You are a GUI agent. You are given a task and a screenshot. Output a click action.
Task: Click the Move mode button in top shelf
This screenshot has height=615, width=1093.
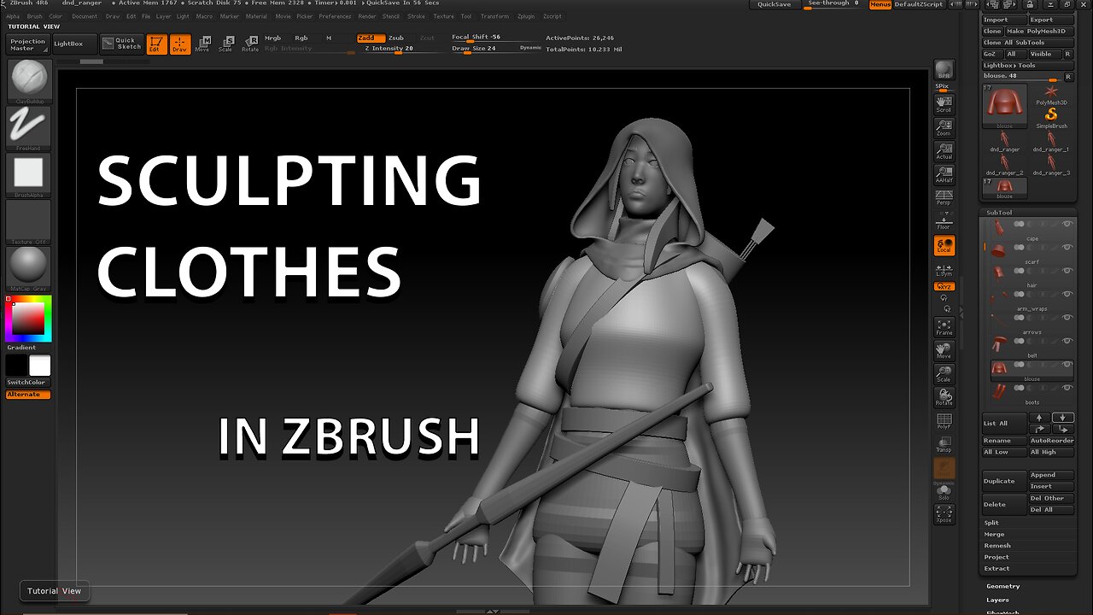coord(203,44)
